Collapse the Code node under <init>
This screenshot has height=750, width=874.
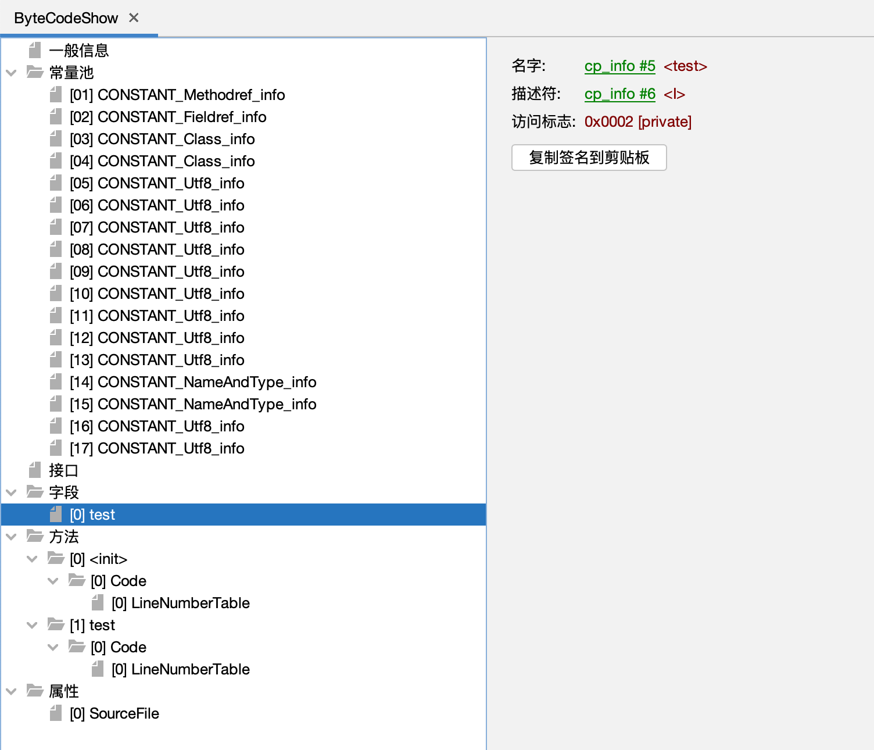53,581
